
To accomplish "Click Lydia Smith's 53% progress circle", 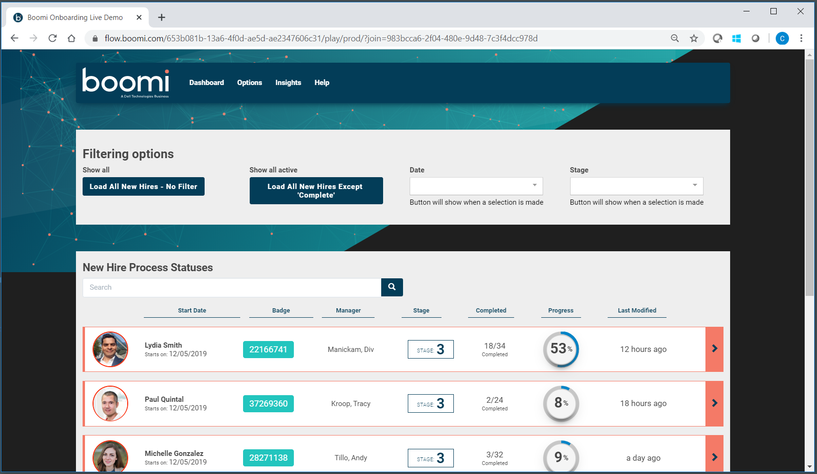I will [561, 349].
